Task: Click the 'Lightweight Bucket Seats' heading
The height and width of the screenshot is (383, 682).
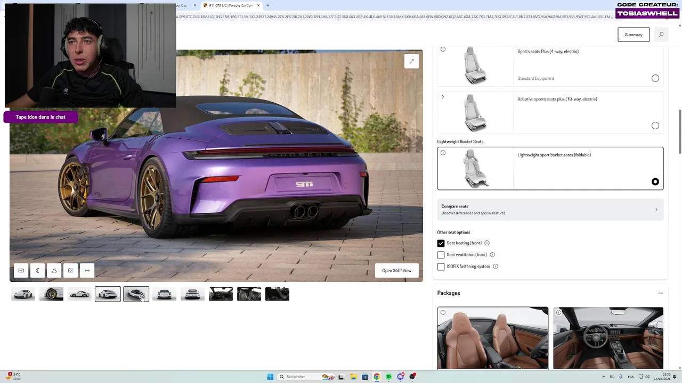Action: tap(460, 141)
